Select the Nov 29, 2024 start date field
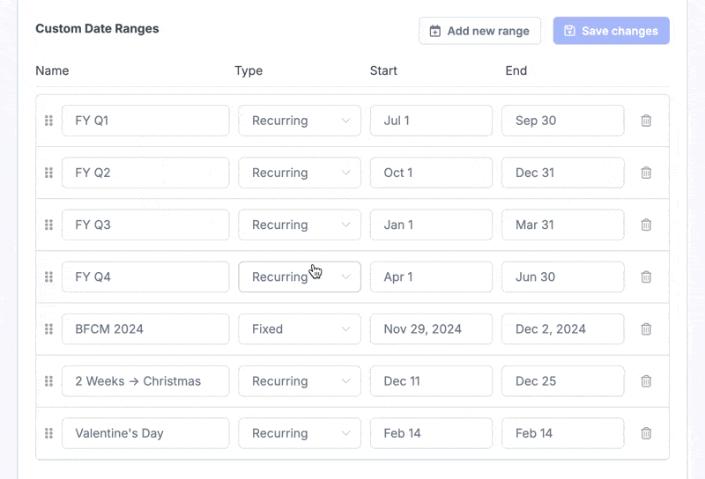705x479 pixels. [x=431, y=329]
